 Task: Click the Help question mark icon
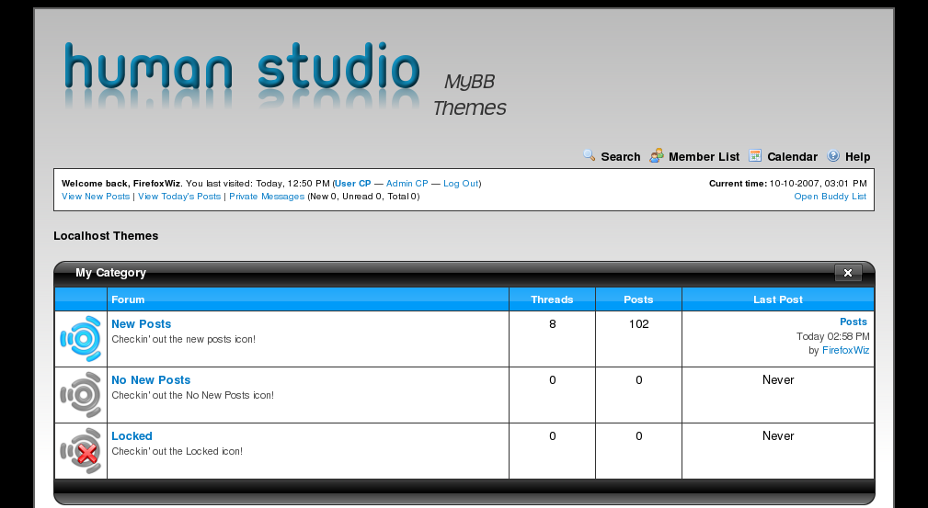click(x=833, y=156)
